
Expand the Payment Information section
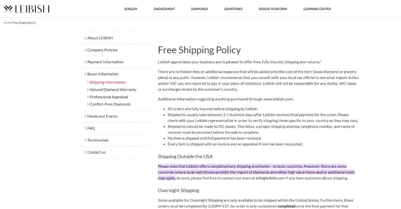pos(105,62)
